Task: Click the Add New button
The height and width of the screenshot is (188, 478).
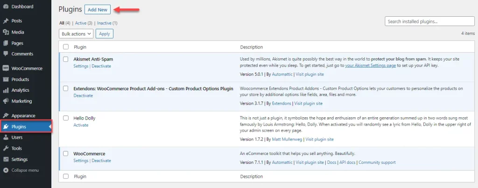Action: click(x=98, y=10)
